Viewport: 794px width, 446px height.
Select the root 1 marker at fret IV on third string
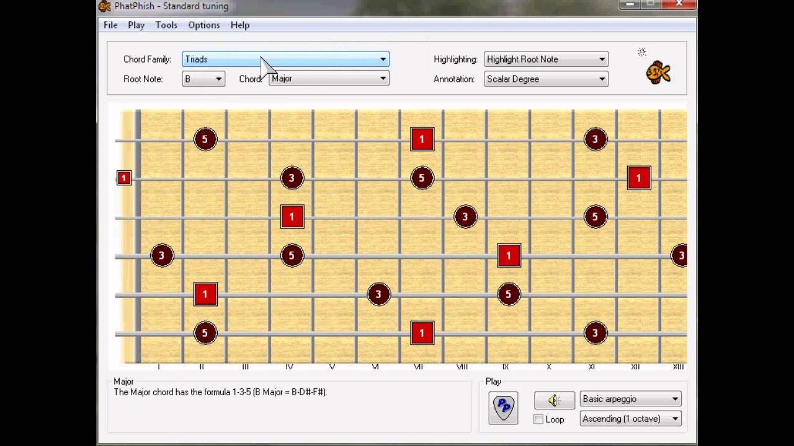coord(292,217)
